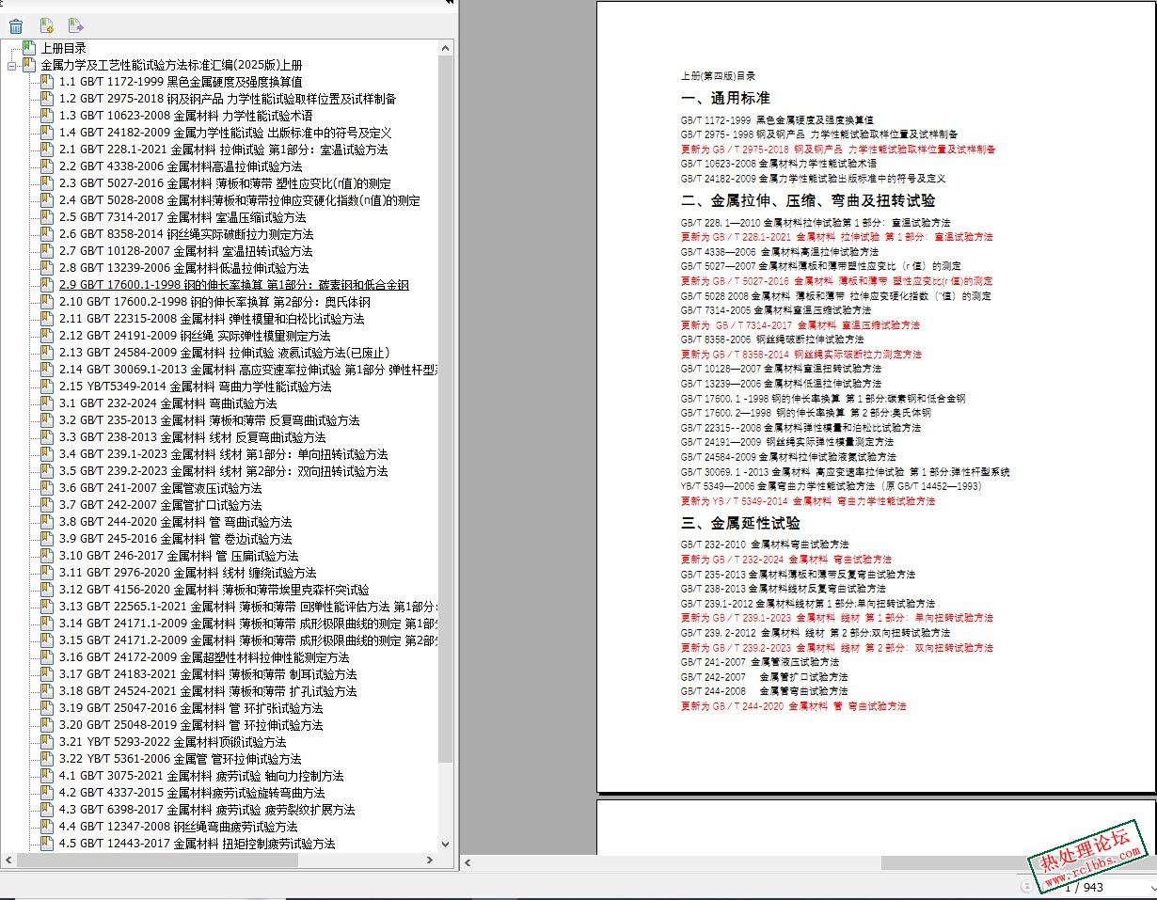This screenshot has height=900, width=1157.
Task: Open bookmark 3.10 GB/T 246-2017 管压扁试验
Action: pos(179,556)
